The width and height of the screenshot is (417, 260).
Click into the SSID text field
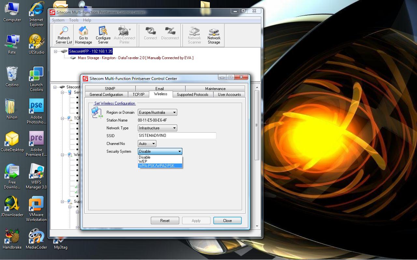[x=177, y=136]
